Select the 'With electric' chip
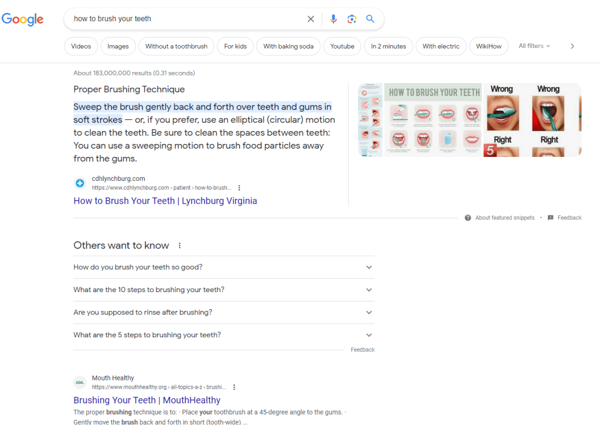The image size is (600, 425). click(x=441, y=46)
